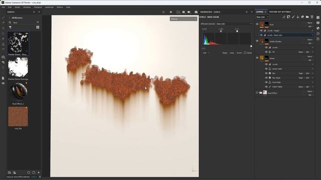Close the Properties - Levels panel

pos(252,12)
